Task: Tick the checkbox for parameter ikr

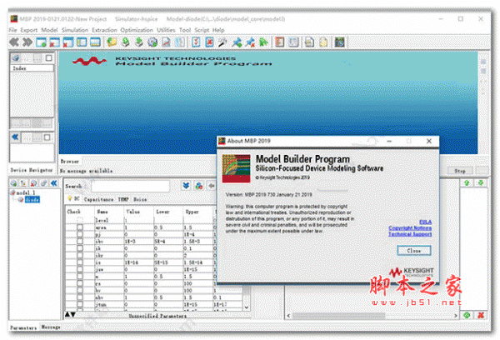Action: 80,256
